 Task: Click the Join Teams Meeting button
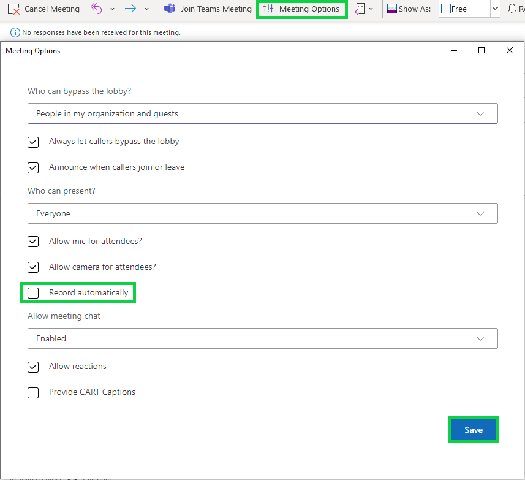pos(208,9)
